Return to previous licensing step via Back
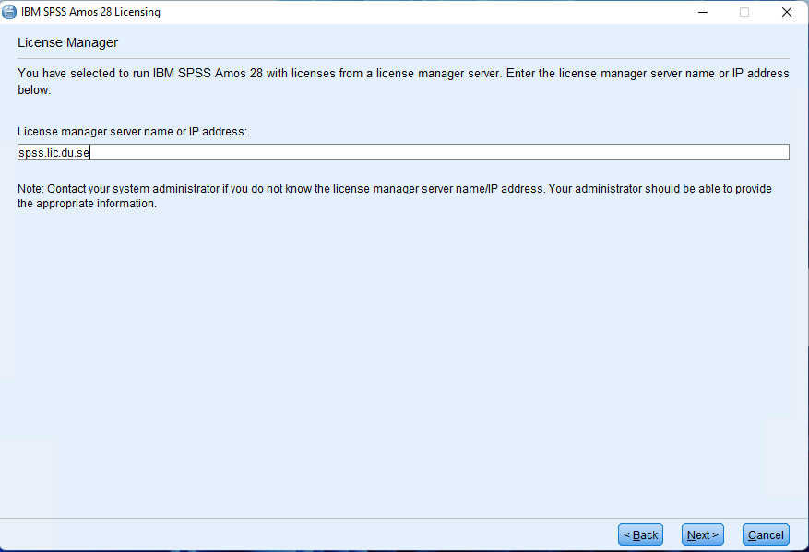The image size is (809, 552). (x=640, y=534)
